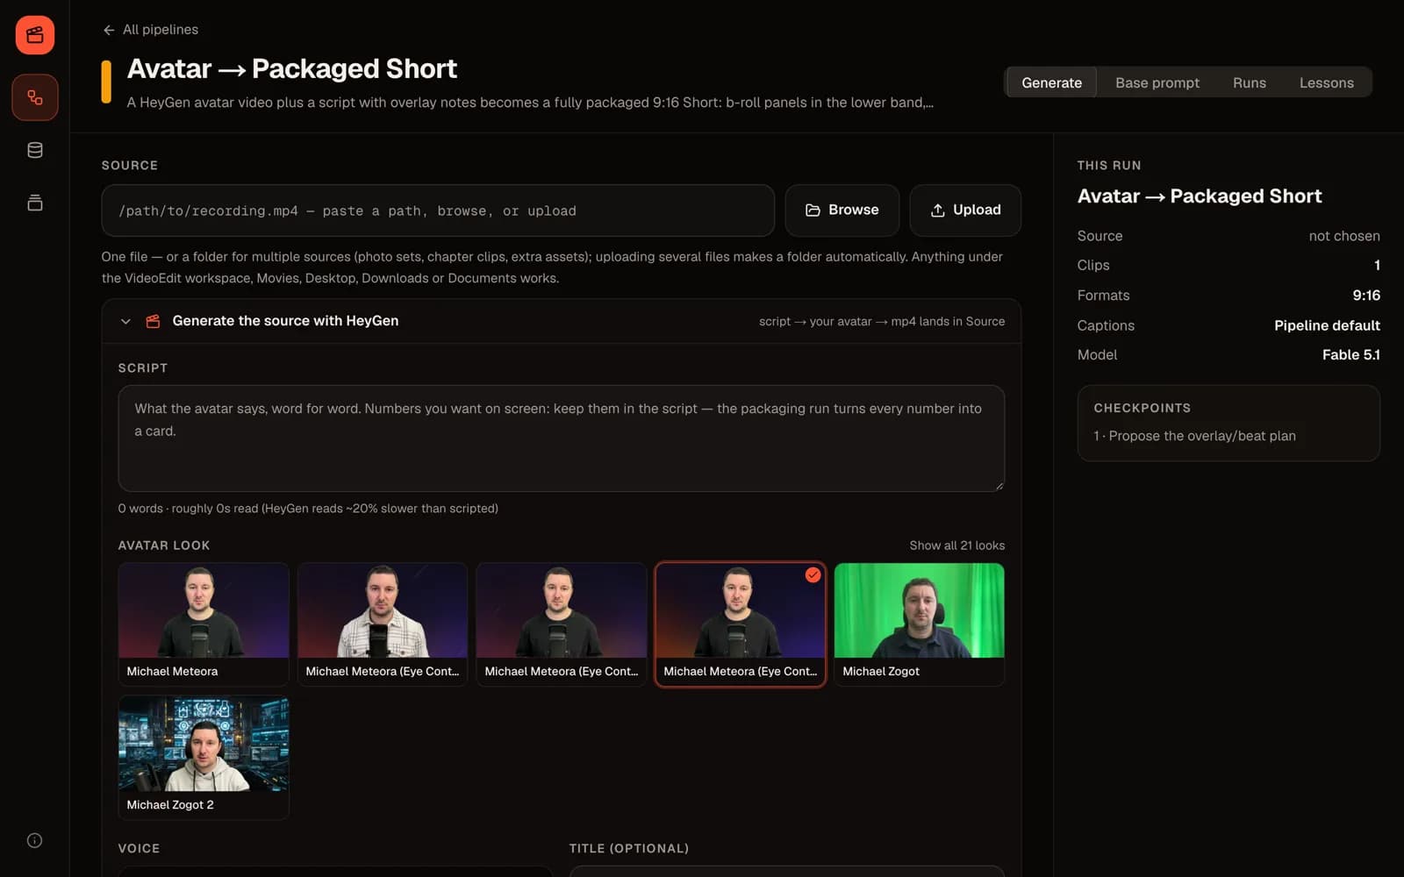1404x877 pixels.
Task: Click the All pipelines link
Action: click(x=161, y=30)
